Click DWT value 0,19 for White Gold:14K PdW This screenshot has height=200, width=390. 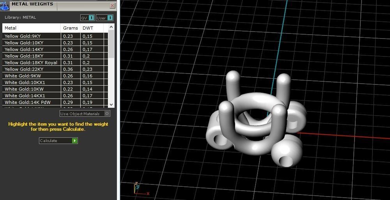point(88,102)
